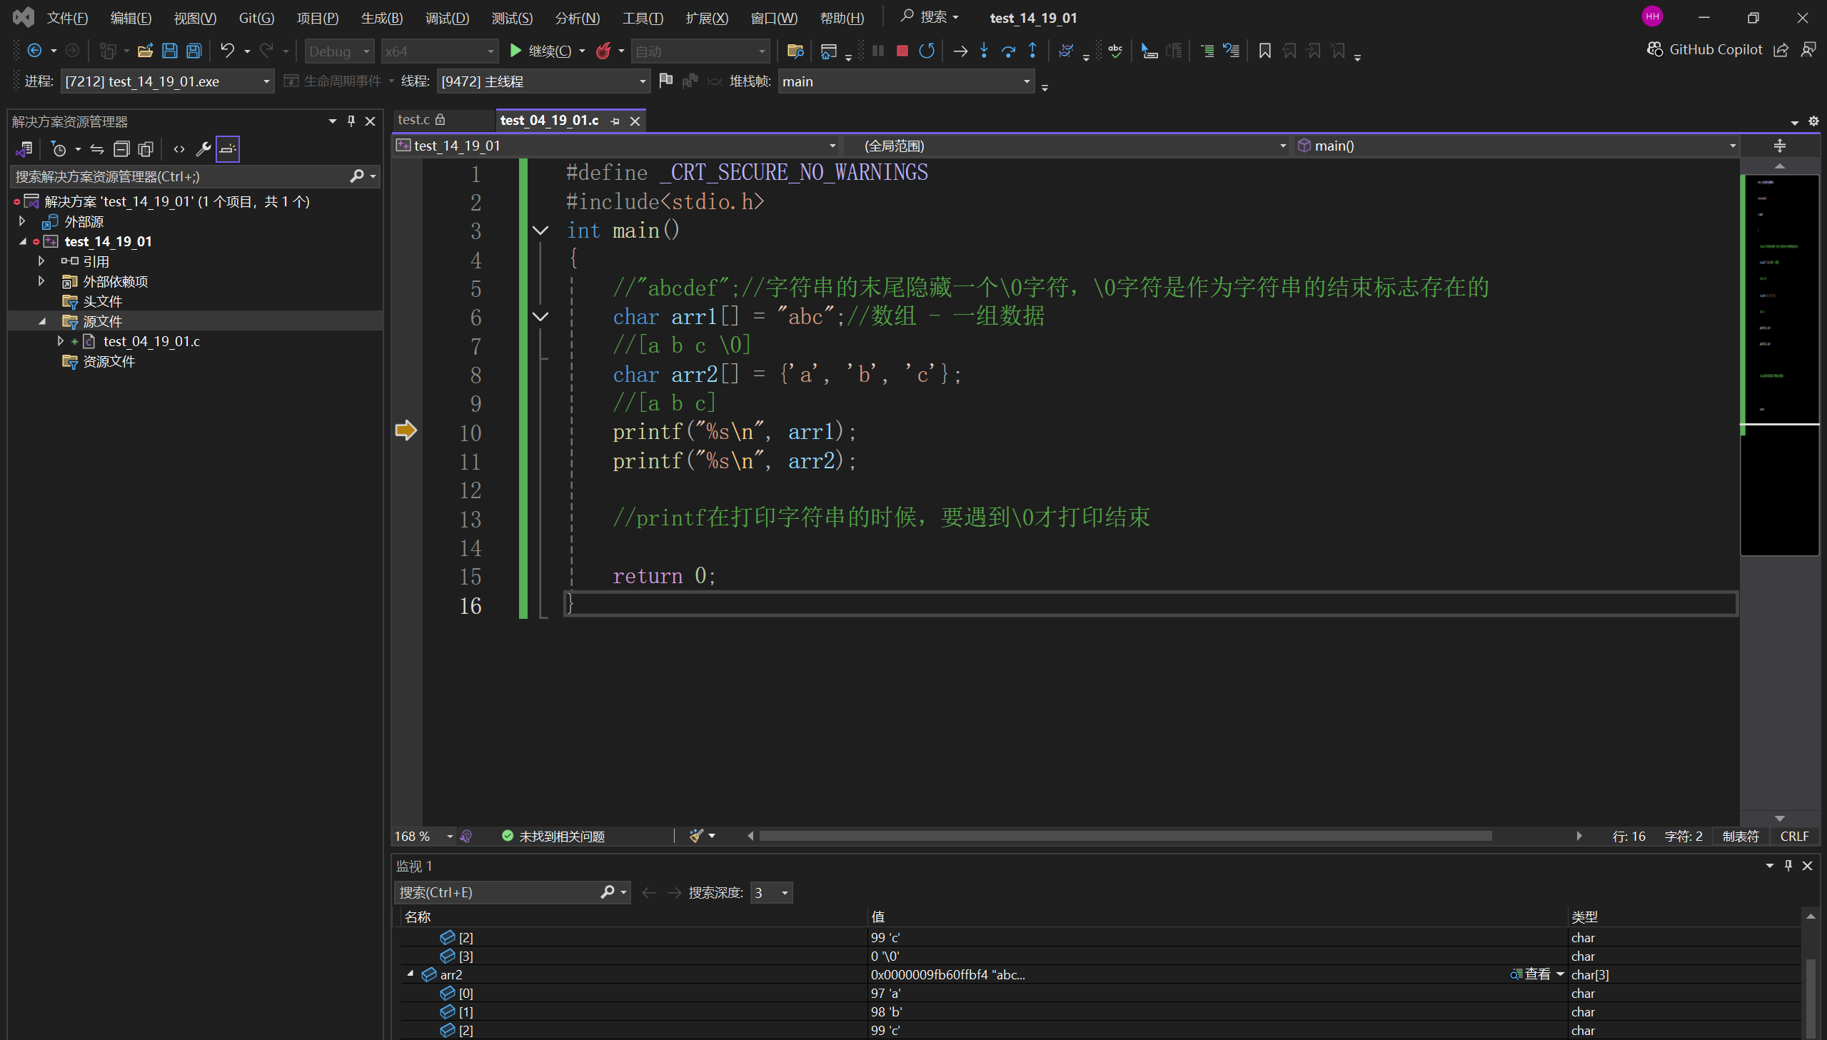The height and width of the screenshot is (1040, 1827).
Task: Open the stack frame dropdown showing main
Action: coord(906,81)
